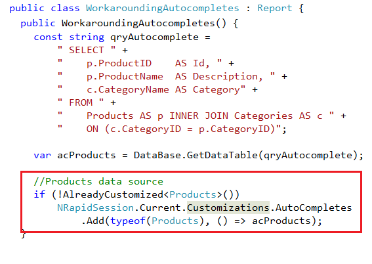Click the //Products data source comment
Screen dimensions: 372x264
coord(98,182)
